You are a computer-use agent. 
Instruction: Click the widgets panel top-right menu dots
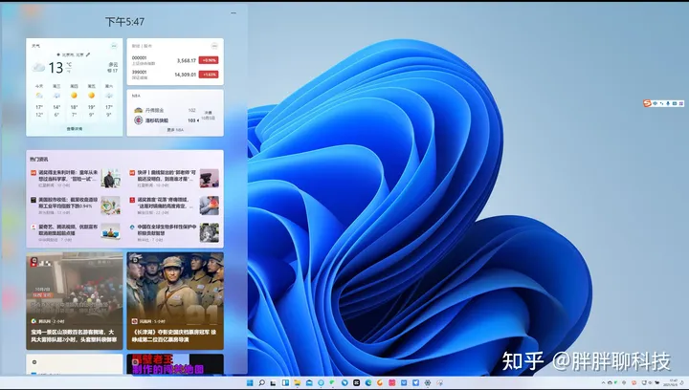click(x=233, y=13)
